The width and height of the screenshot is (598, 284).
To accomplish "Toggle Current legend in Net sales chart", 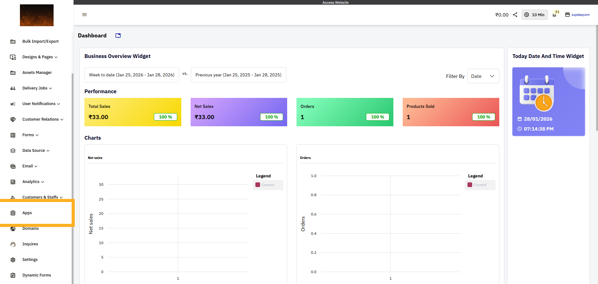I will pos(268,185).
